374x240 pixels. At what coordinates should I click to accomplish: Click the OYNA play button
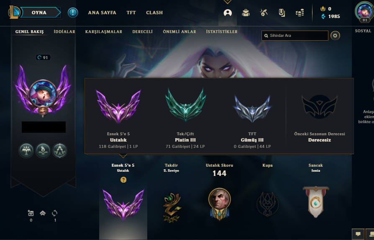(x=39, y=13)
